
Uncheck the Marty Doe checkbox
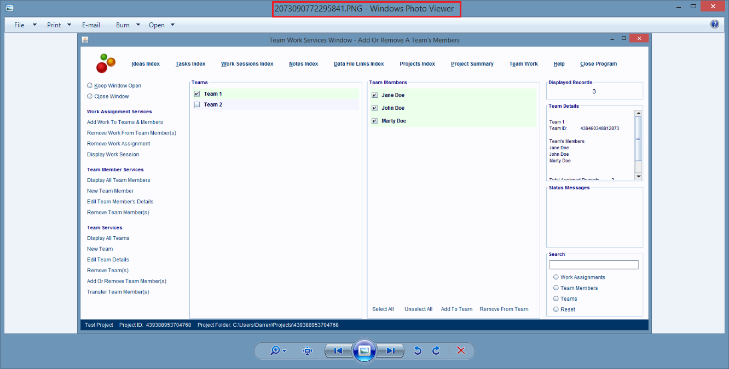click(375, 121)
